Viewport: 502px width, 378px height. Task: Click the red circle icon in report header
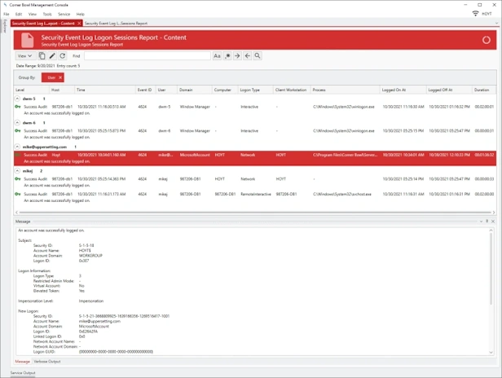pyautogui.click(x=487, y=39)
